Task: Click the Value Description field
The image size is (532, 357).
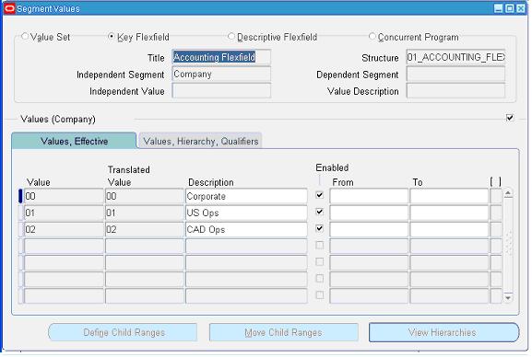Action: (455, 90)
